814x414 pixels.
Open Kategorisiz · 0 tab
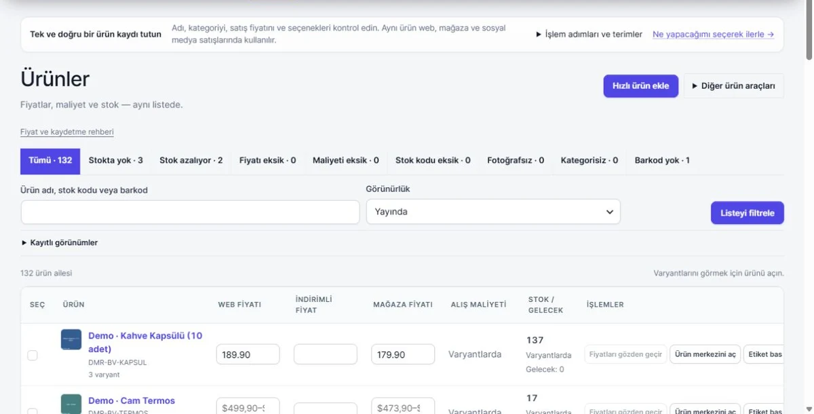point(589,160)
